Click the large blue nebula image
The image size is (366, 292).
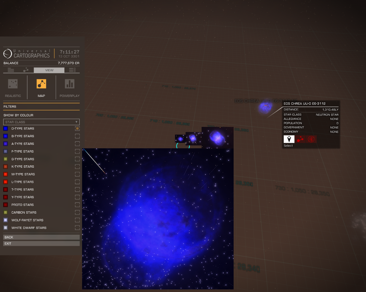tap(158, 219)
